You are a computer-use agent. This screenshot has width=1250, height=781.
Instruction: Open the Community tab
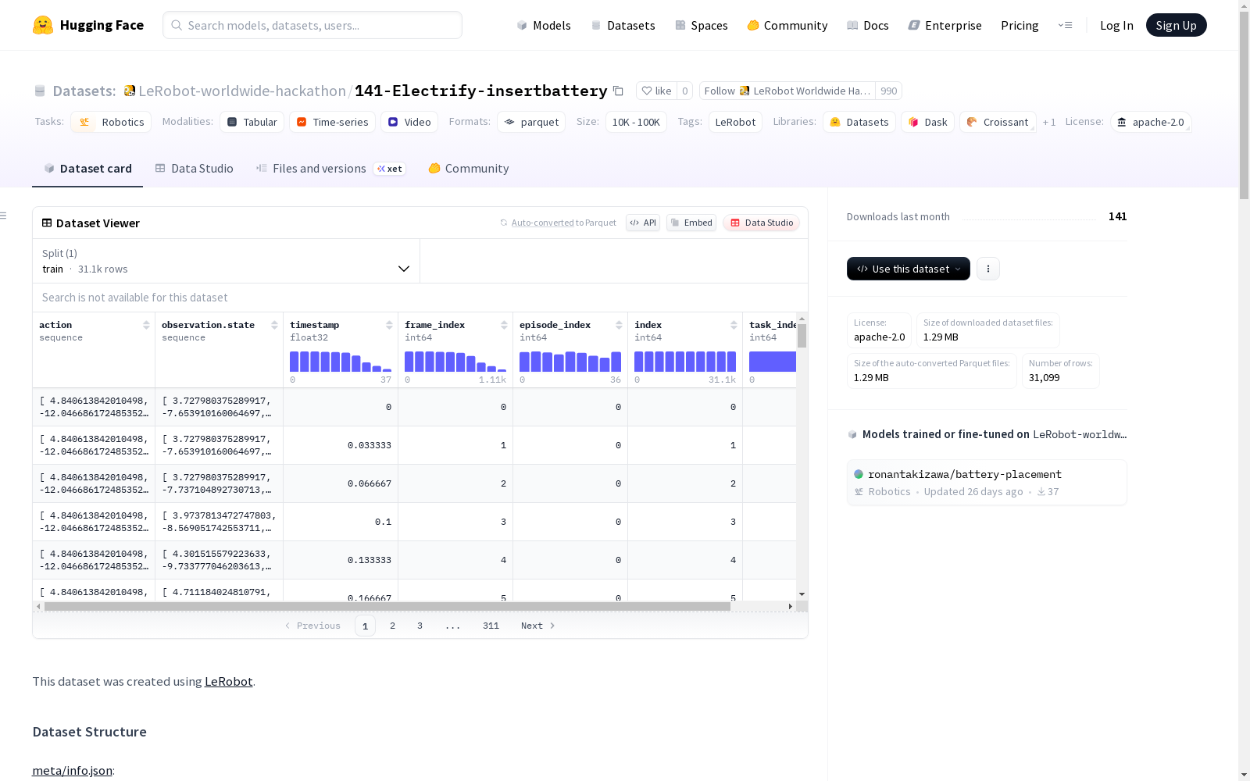(x=469, y=169)
